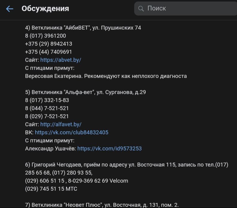Viewport: 237px width, 208px height.
Task: Click the Ветклиника "АйбиВЕТ" heading line
Action: pos(83,28)
